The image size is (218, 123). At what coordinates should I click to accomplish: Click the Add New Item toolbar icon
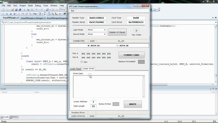pos(7,10)
